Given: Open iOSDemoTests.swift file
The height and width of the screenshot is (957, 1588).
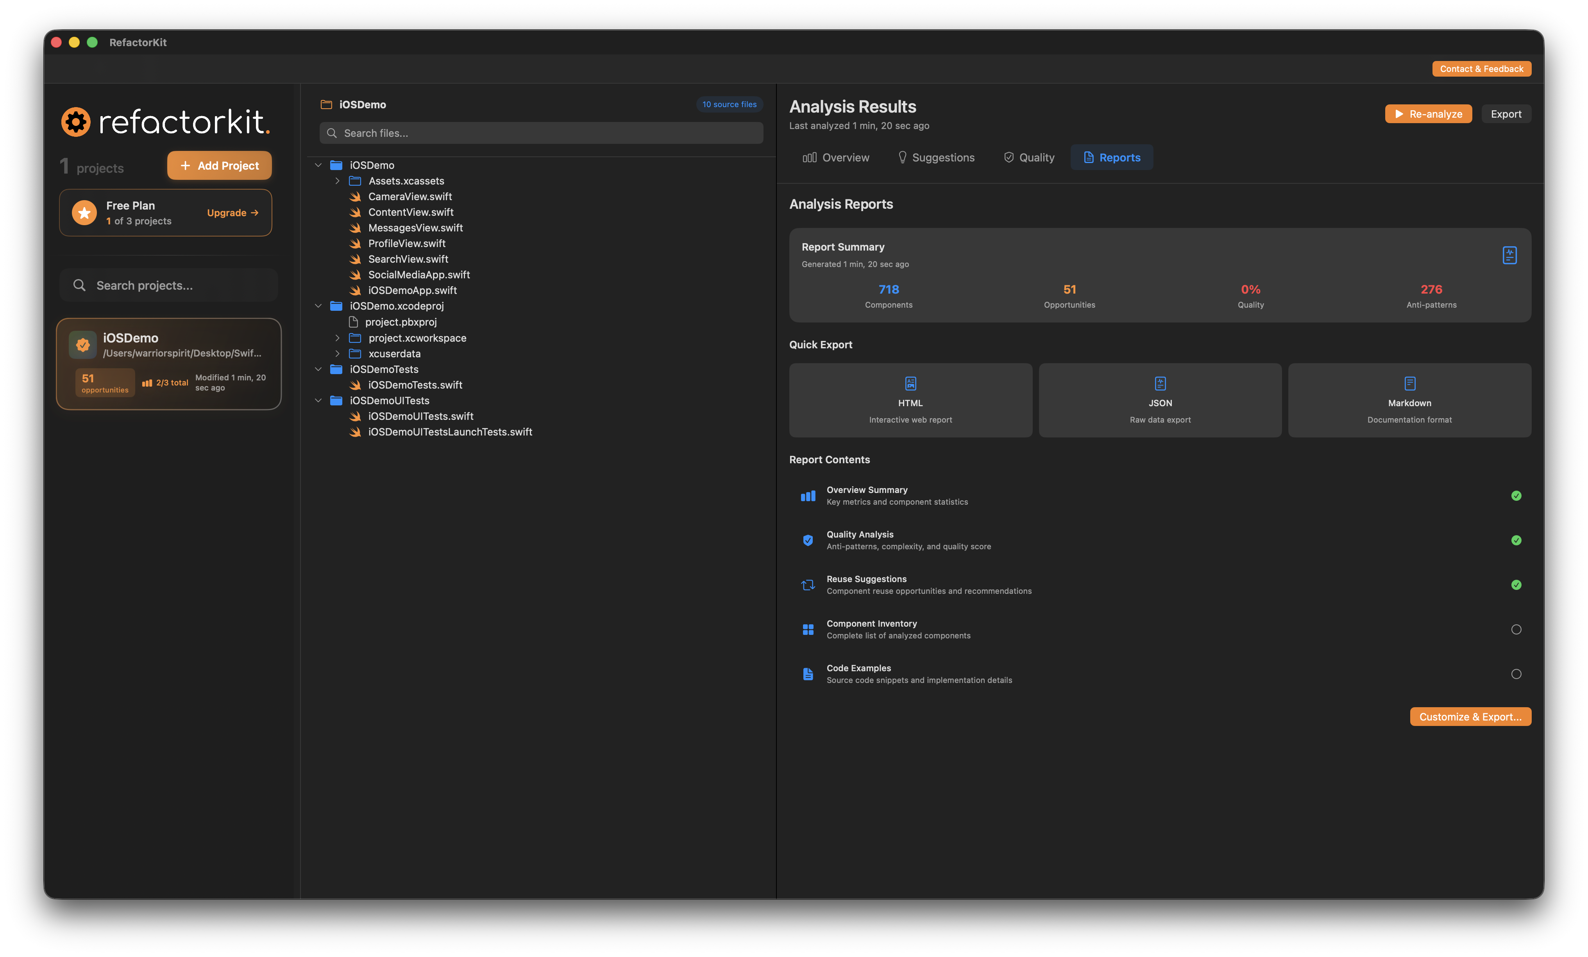Looking at the screenshot, I should [415, 385].
